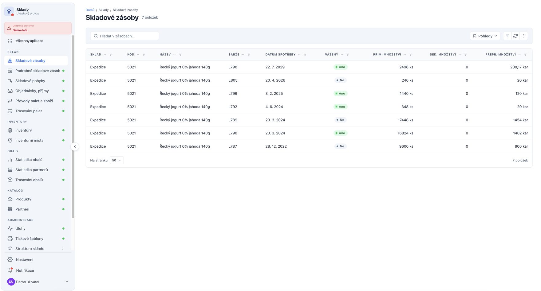Click the refresh icon in the toolbar
This screenshot has width=541, height=291.
click(515, 36)
